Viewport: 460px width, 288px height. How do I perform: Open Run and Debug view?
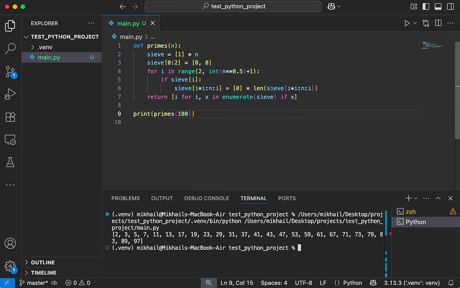pyautogui.click(x=10, y=94)
